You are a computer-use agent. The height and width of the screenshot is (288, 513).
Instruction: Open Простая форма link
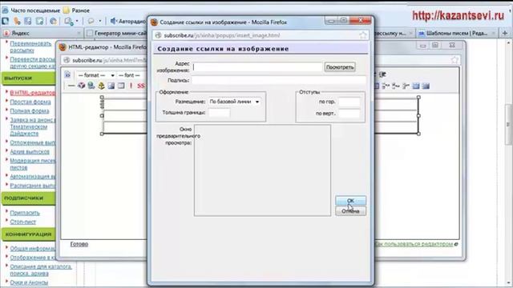coord(30,102)
